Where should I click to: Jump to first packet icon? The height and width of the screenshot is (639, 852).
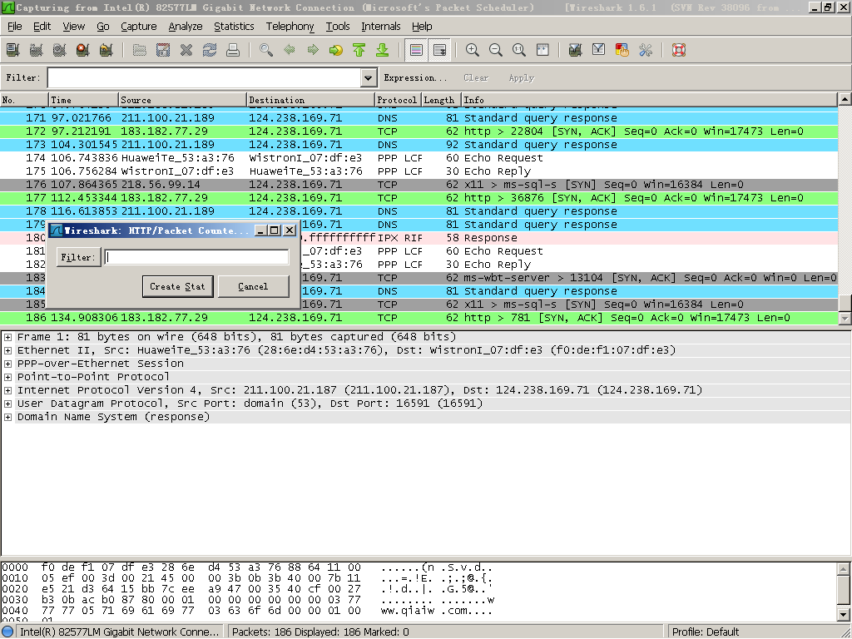[x=359, y=50]
